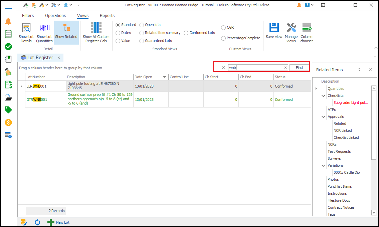Open Manage views
The height and width of the screenshot is (227, 379).
click(291, 33)
